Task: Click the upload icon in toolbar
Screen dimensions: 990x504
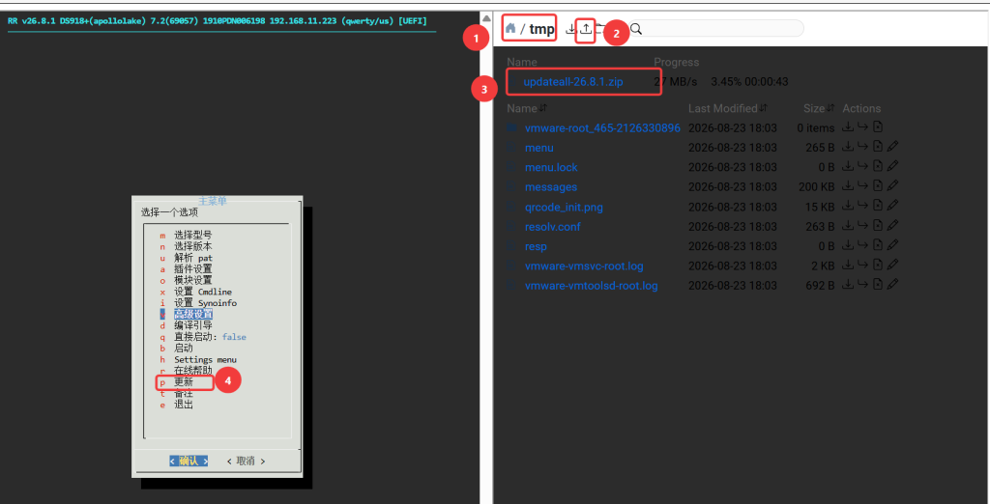Action: (x=586, y=28)
